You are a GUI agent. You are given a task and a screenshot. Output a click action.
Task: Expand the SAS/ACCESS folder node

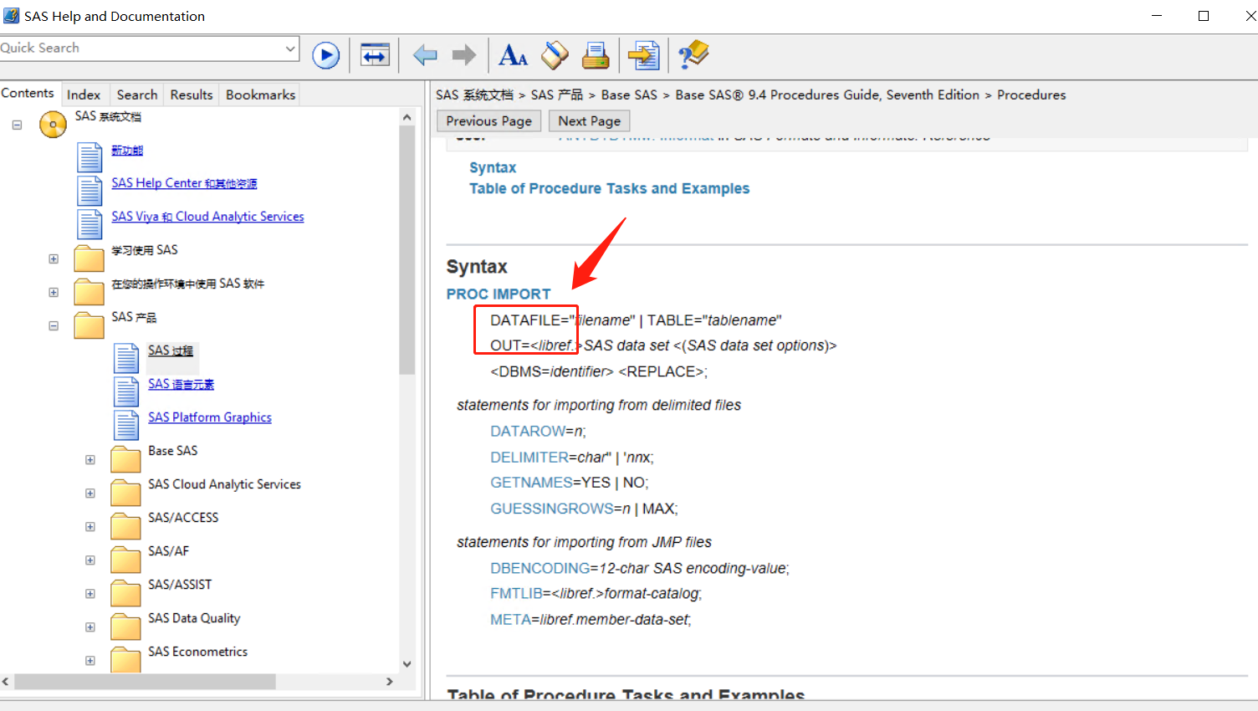pos(90,527)
